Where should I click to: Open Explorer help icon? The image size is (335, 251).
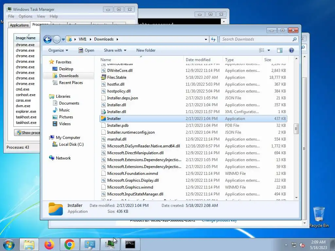coord(291,50)
